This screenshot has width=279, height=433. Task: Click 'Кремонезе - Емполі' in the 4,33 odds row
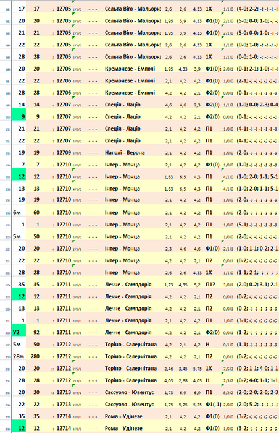pyautogui.click(x=130, y=69)
